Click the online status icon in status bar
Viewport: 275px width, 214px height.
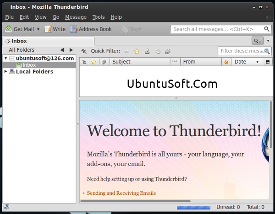point(6,207)
